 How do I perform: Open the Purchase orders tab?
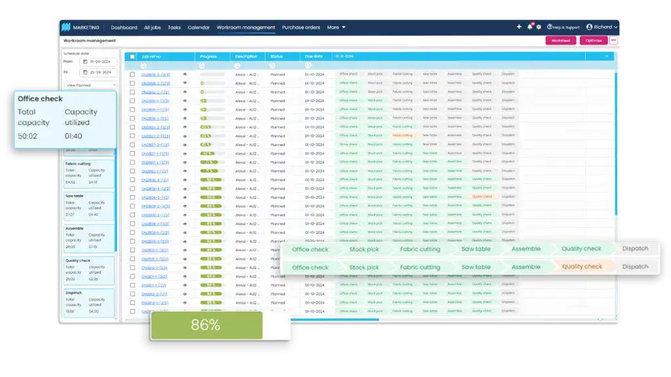(x=301, y=27)
